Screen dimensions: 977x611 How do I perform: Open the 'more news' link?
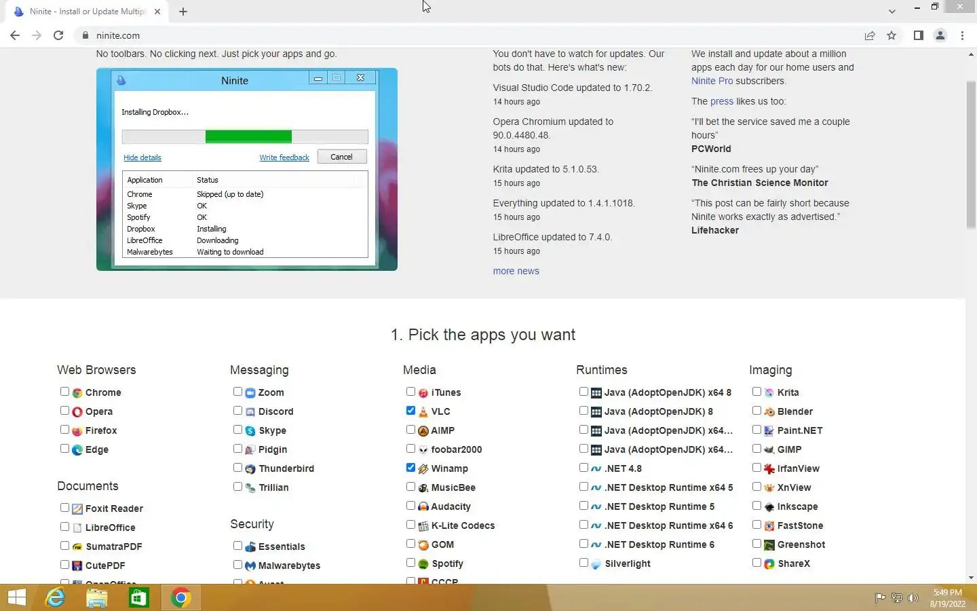[516, 271]
